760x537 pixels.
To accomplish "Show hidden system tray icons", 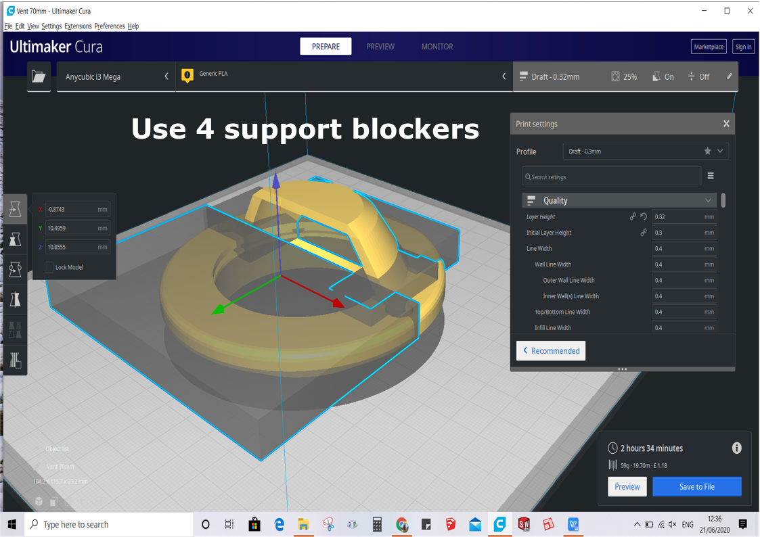I will click(x=637, y=524).
